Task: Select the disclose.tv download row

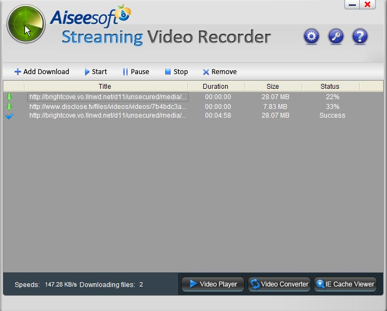Action: pos(107,106)
